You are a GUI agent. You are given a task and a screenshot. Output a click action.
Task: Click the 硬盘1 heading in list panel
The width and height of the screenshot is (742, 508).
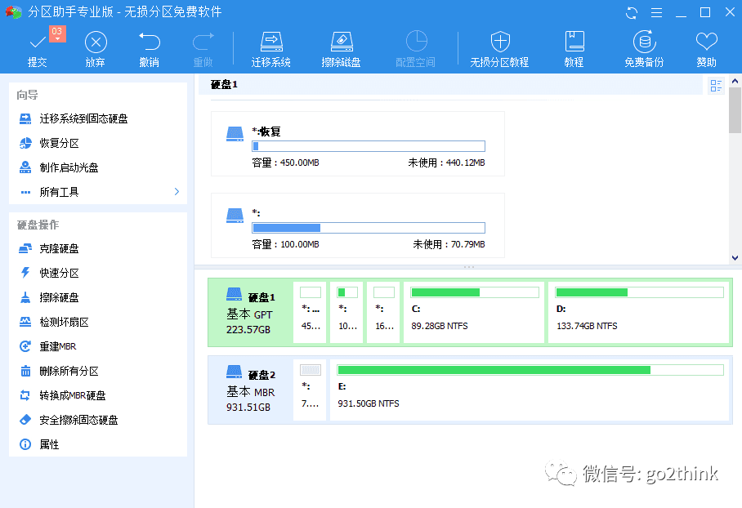point(224,85)
